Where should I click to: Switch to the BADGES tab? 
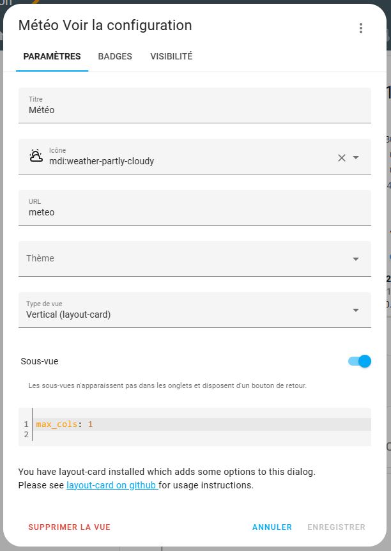coord(115,56)
